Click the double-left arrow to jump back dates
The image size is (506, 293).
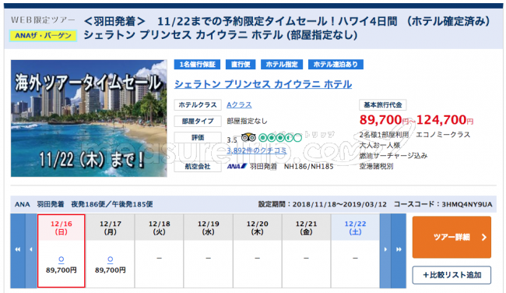(x=18, y=250)
